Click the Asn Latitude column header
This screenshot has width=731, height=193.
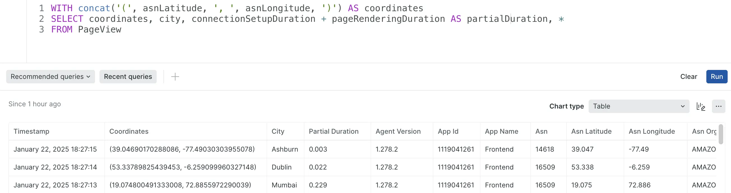pyautogui.click(x=591, y=131)
